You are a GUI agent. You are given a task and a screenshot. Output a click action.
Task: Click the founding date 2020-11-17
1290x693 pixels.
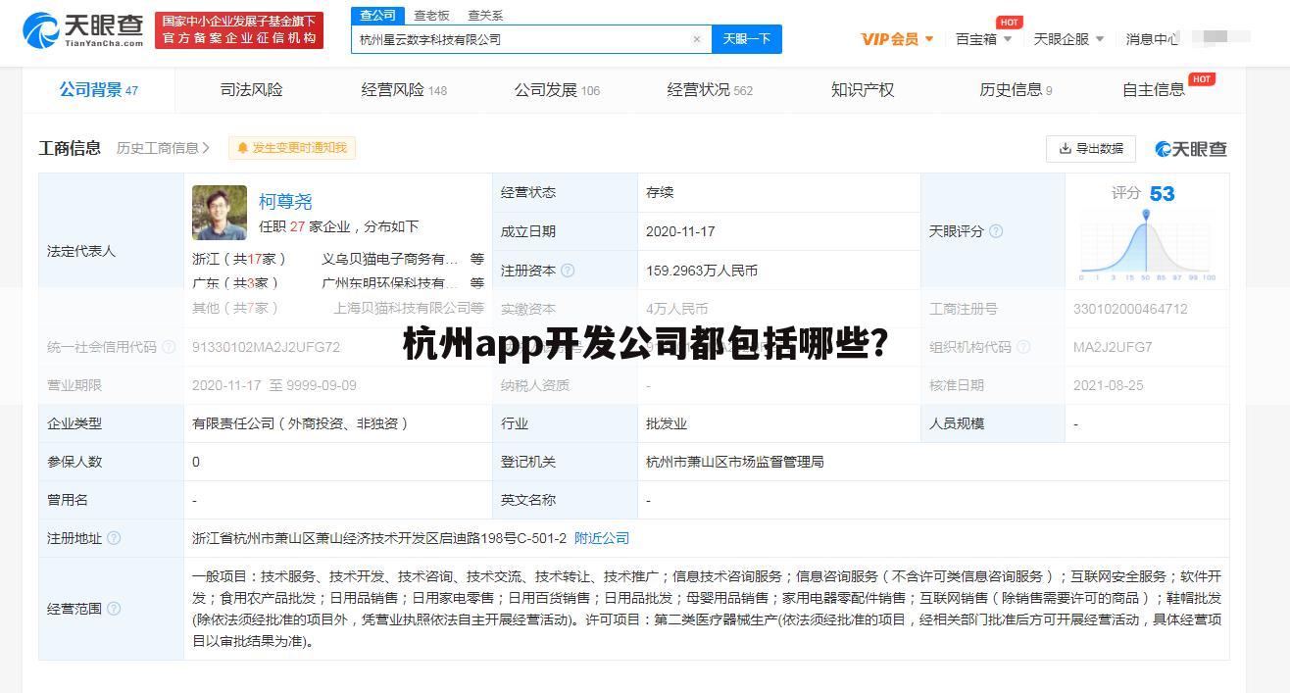680,231
